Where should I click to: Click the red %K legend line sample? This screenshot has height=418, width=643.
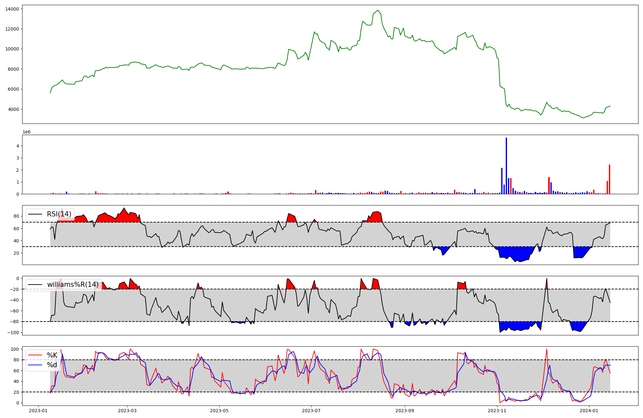click(35, 355)
